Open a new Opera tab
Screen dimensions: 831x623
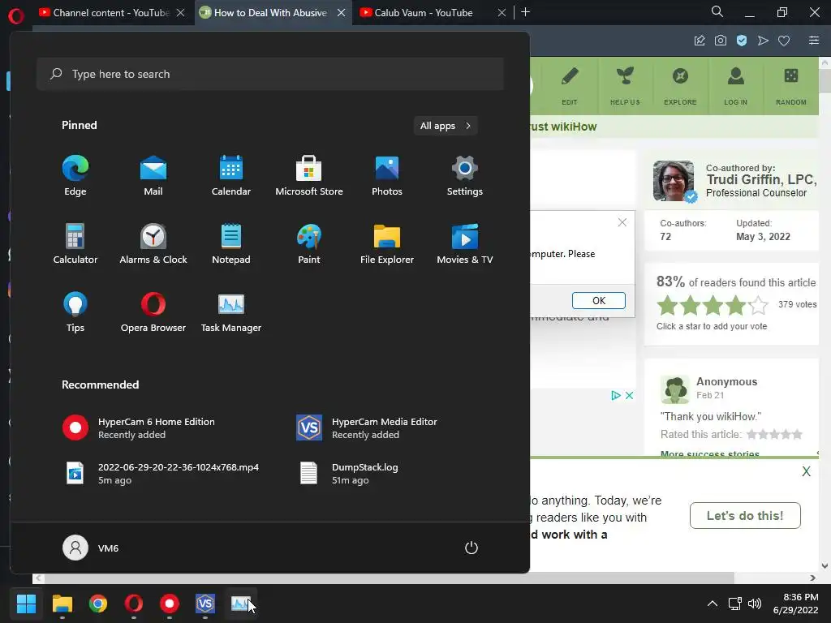click(525, 12)
